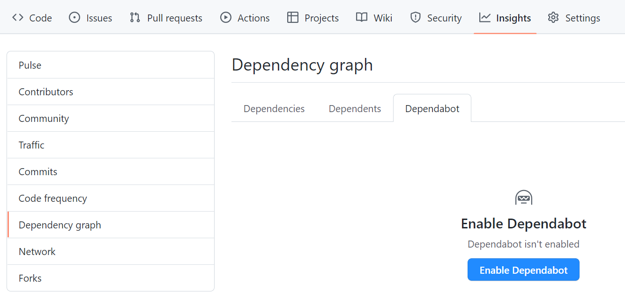Select the Dependabot tab
Viewport: 625px width, 305px height.
[432, 108]
